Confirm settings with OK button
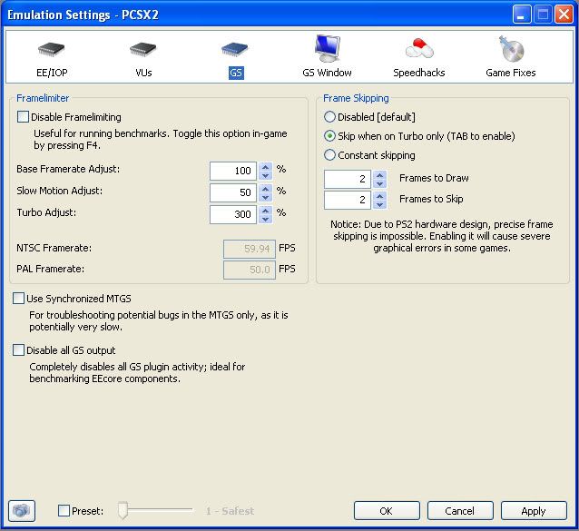 pyautogui.click(x=387, y=511)
